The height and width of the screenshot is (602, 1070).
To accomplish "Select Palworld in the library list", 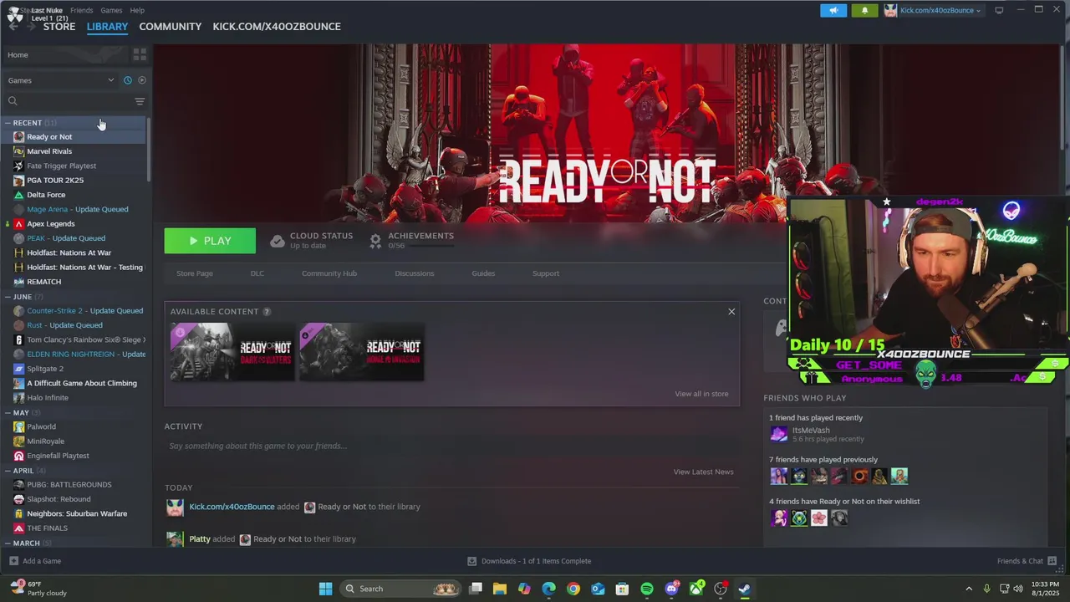I will (41, 427).
